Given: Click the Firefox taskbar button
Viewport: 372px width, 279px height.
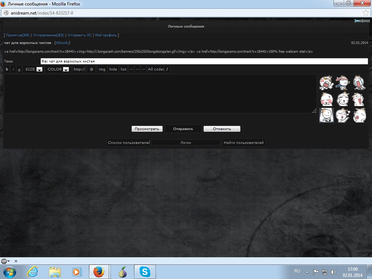Looking at the screenshot, I should pyautogui.click(x=99, y=272).
